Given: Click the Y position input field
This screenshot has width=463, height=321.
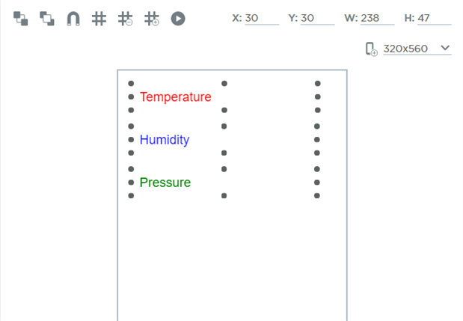Looking at the screenshot, I should (317, 18).
